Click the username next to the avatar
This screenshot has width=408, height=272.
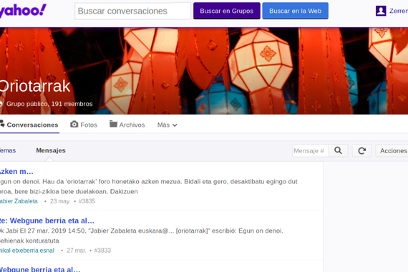(399, 11)
